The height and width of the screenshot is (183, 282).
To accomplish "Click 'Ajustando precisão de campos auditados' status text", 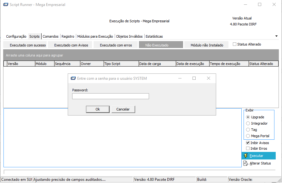I will tap(70, 180).
